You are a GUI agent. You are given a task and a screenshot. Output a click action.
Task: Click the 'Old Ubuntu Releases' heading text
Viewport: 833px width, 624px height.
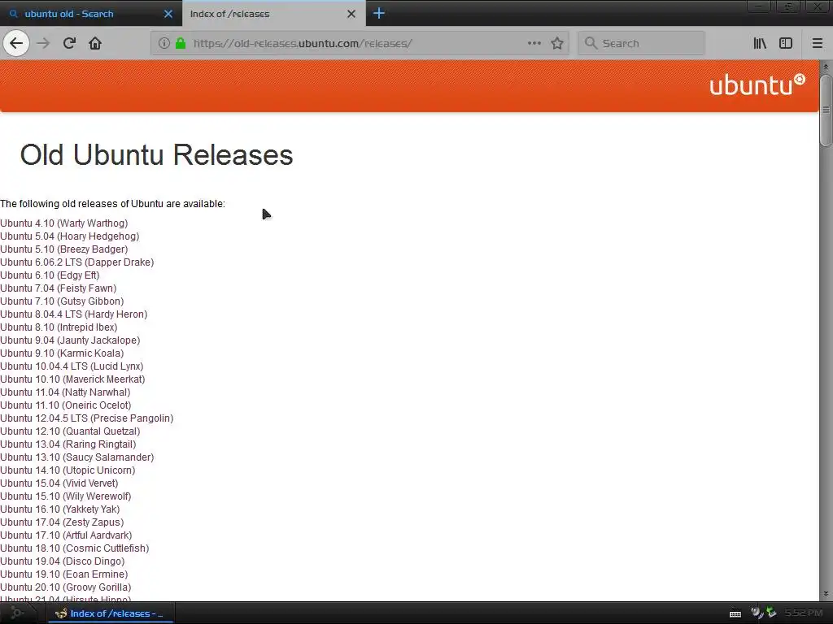click(157, 155)
